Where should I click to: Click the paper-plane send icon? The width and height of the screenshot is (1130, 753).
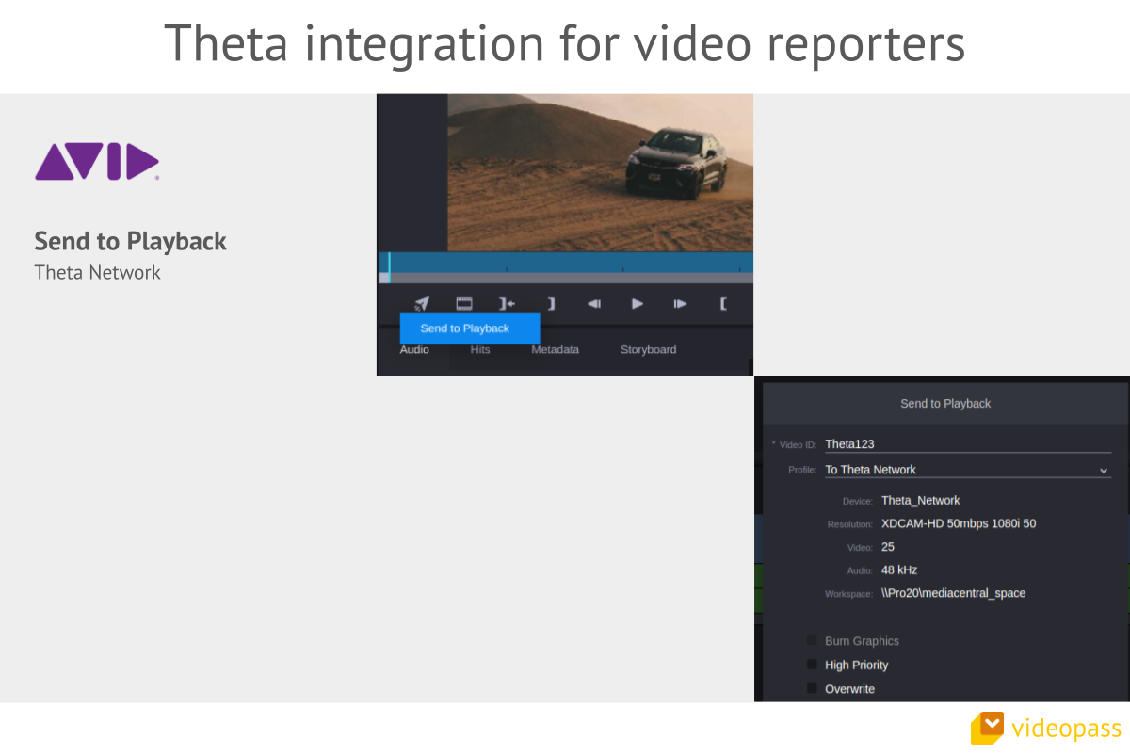(422, 304)
